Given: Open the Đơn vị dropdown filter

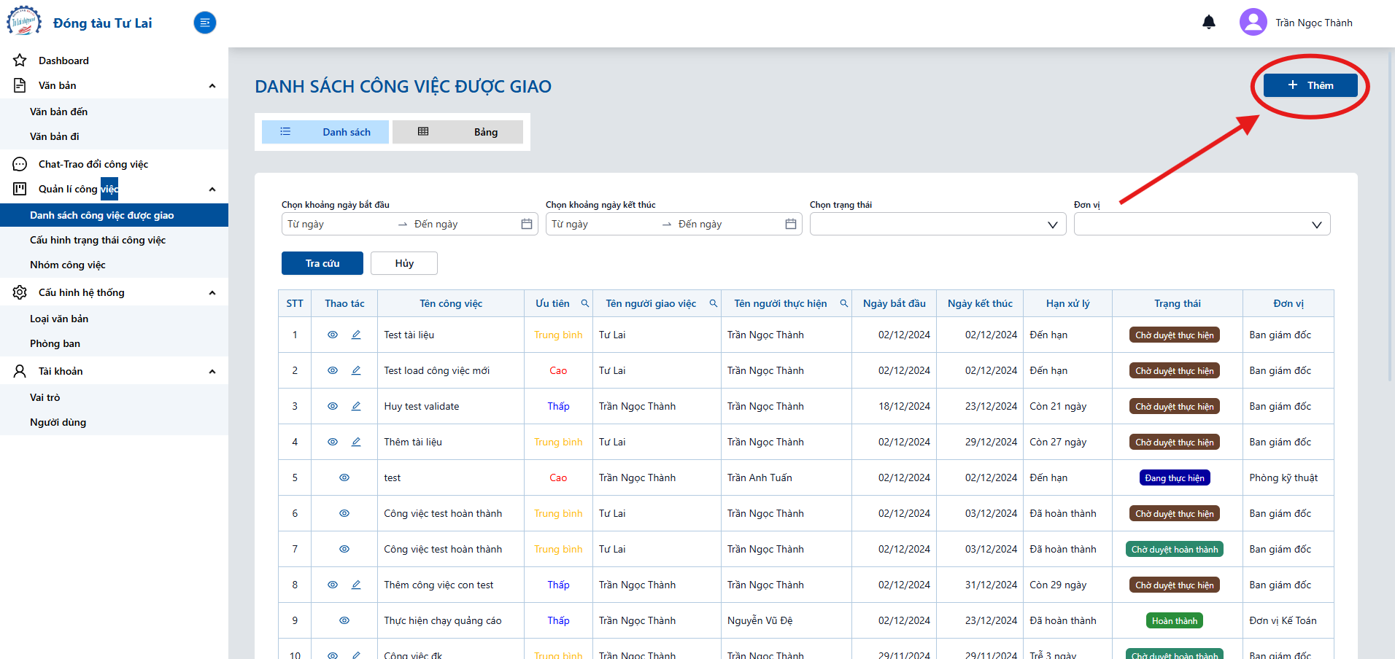Looking at the screenshot, I should pyautogui.click(x=1202, y=224).
